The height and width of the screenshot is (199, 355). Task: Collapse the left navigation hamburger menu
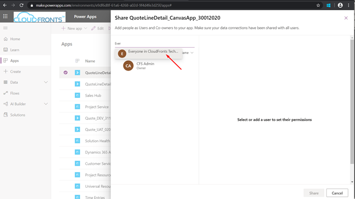coord(5,28)
